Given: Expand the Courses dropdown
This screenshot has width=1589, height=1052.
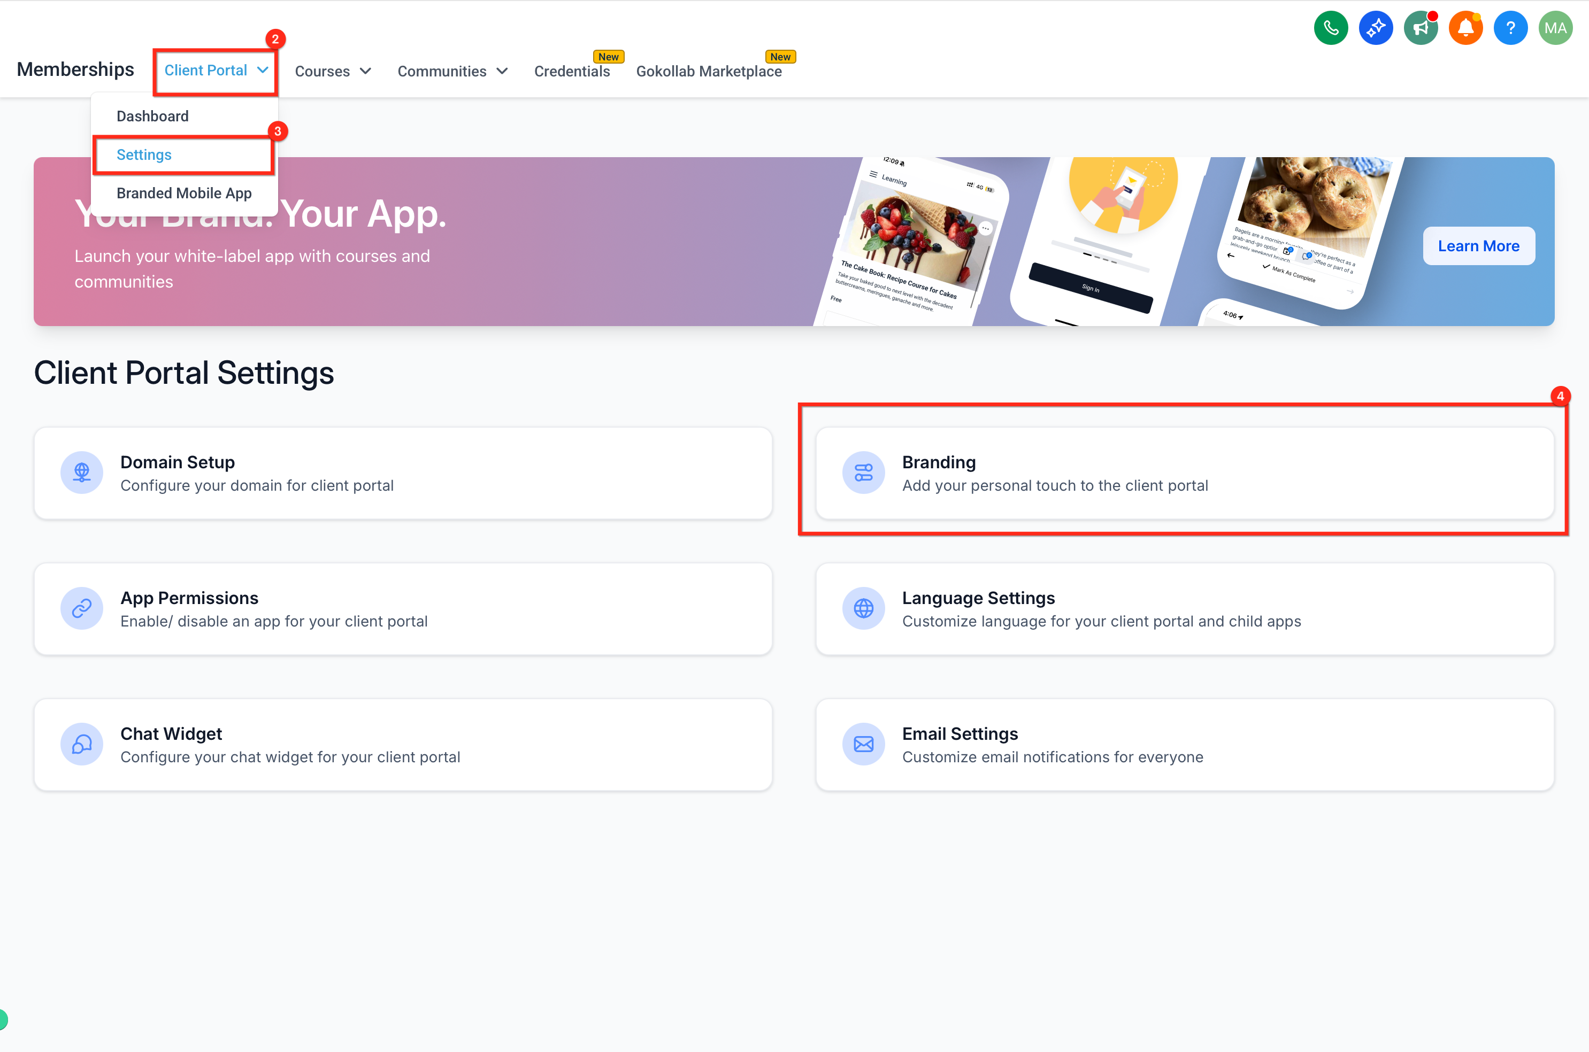Looking at the screenshot, I should point(333,71).
